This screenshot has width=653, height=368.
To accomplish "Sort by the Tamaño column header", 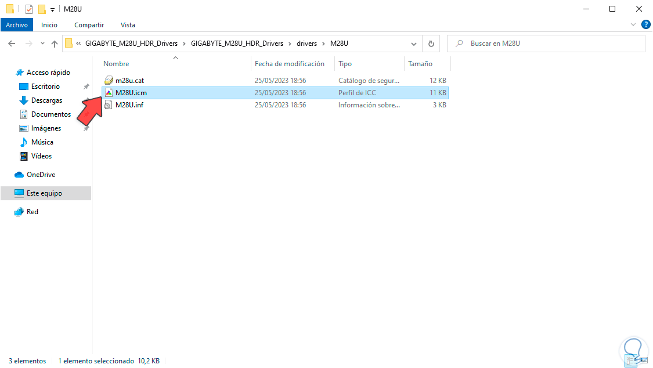I will click(420, 64).
